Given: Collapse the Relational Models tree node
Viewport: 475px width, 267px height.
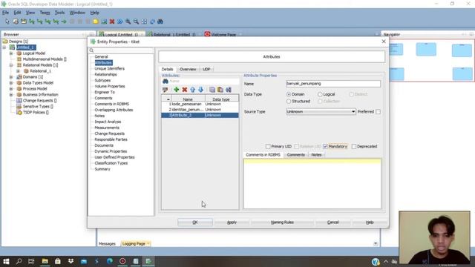Looking at the screenshot, I should [11, 65].
